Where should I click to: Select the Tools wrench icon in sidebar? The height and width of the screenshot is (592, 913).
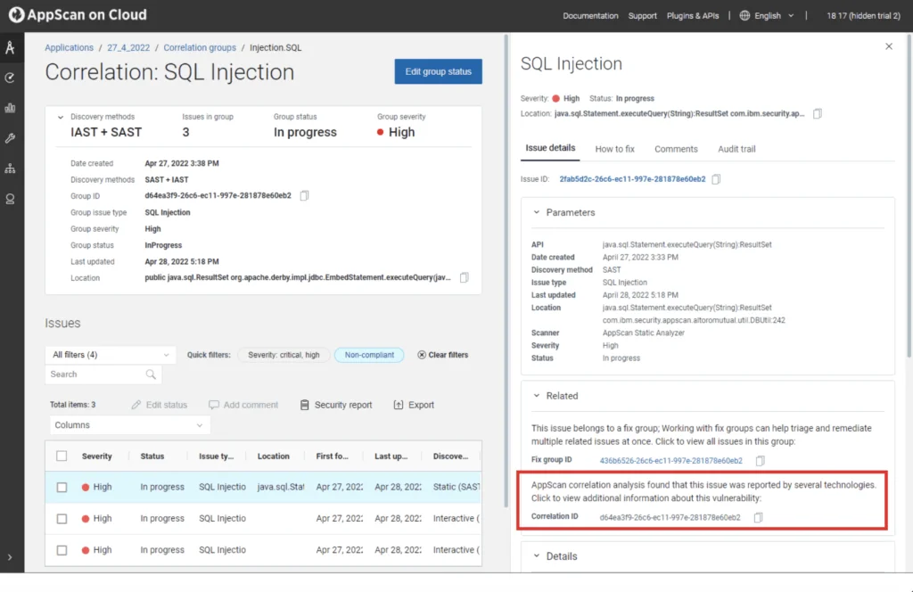coord(11,137)
